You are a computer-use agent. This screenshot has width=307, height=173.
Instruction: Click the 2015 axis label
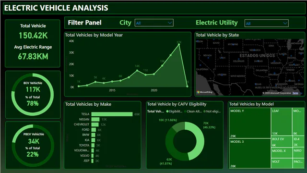click(x=112, y=90)
